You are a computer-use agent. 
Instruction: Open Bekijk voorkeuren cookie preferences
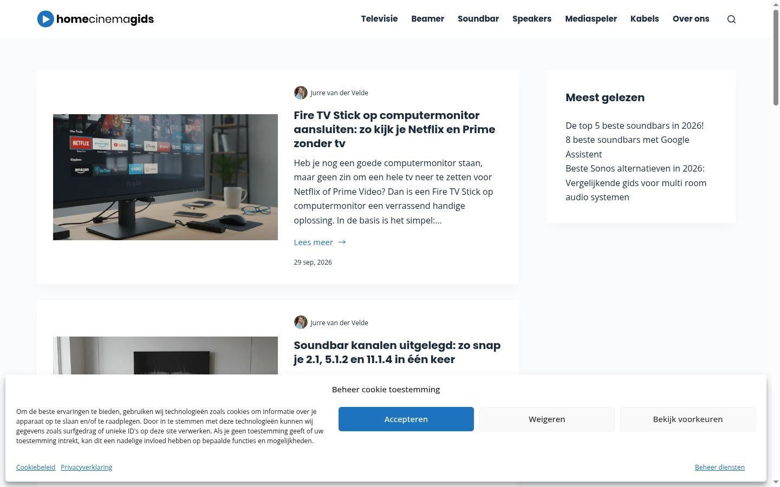pos(688,419)
